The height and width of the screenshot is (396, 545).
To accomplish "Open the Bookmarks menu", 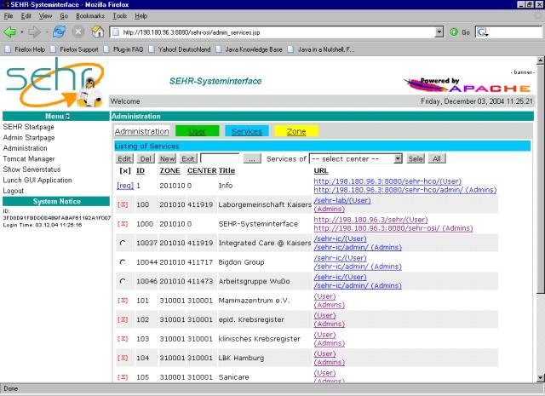I will point(90,16).
